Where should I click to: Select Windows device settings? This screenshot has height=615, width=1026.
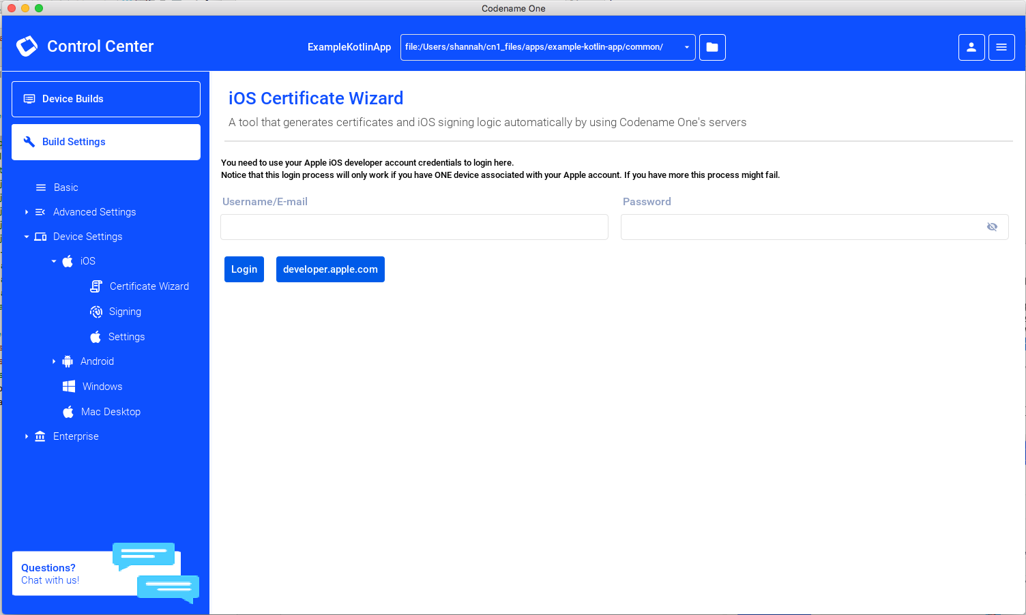102,387
